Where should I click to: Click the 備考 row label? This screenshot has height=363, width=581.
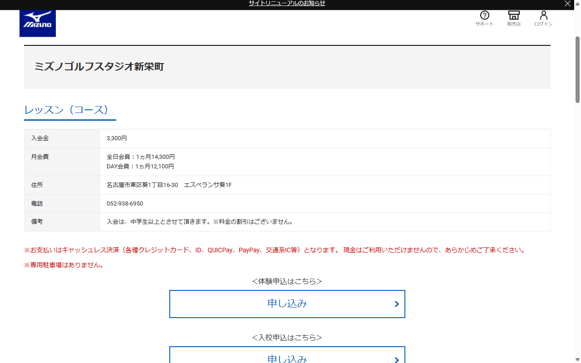(37, 222)
